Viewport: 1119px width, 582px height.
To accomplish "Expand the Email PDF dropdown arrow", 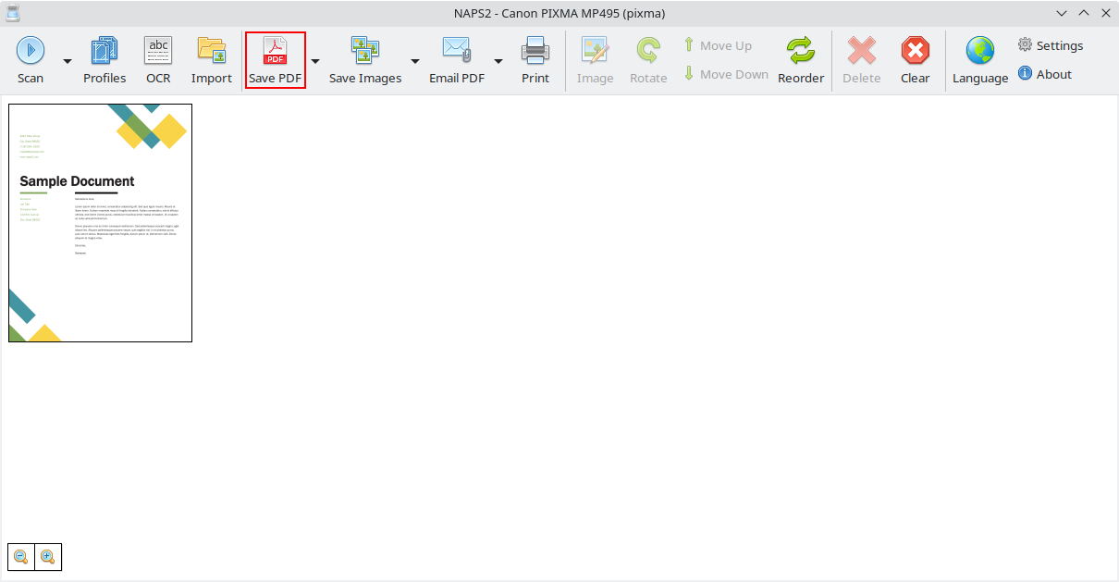I will [x=498, y=62].
